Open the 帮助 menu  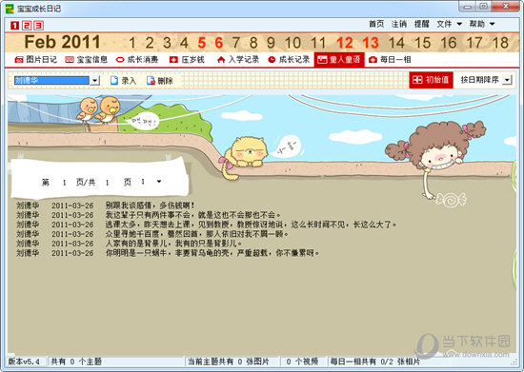pos(481,24)
